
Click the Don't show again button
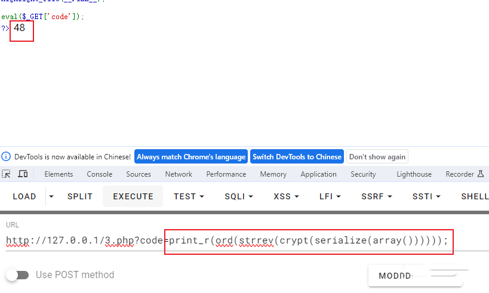pyautogui.click(x=377, y=156)
